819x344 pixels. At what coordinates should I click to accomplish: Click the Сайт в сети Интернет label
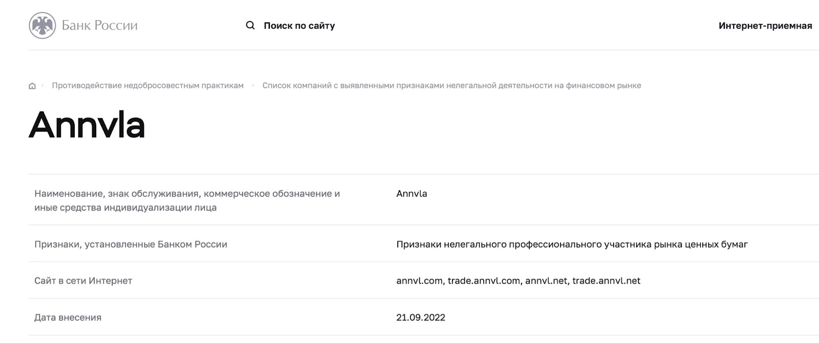click(83, 281)
